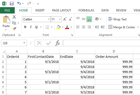Select row 6 header
The image size is (140, 95).
pos(3,82)
